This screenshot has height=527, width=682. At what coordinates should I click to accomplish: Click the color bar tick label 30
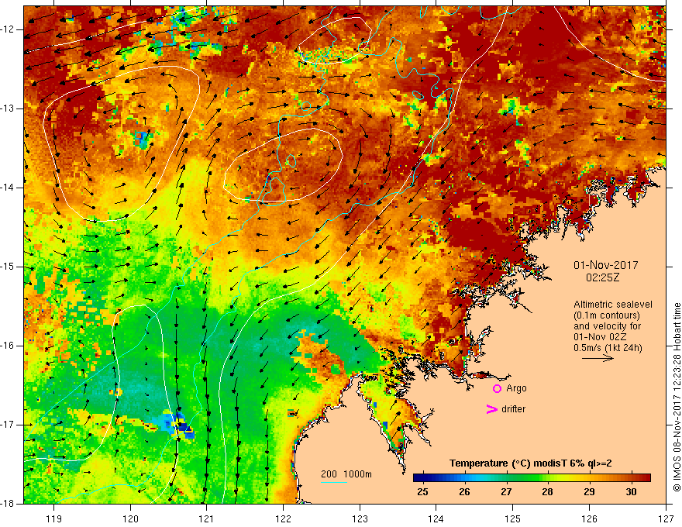pyautogui.click(x=631, y=492)
